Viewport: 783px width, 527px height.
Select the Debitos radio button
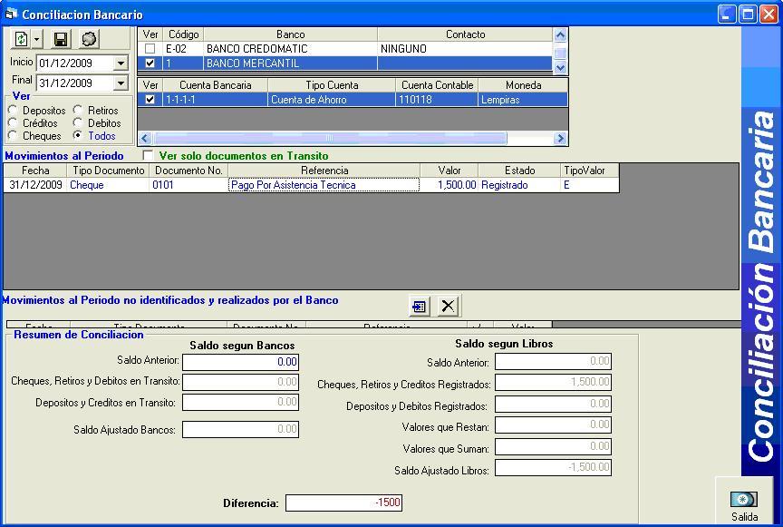[x=77, y=122]
